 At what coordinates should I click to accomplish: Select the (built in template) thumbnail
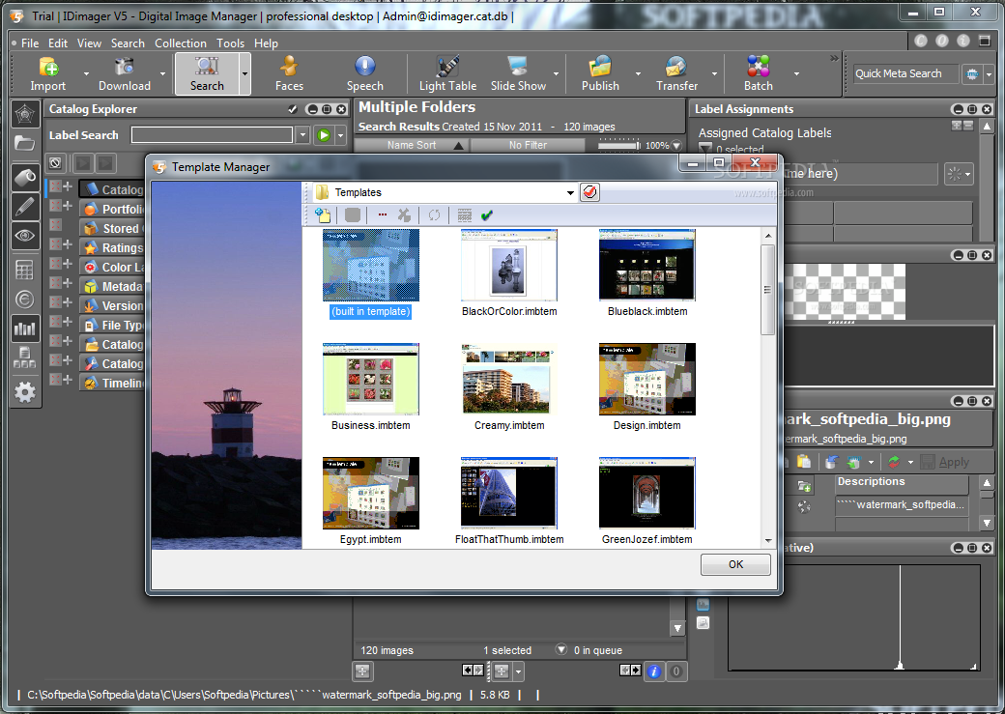pos(370,265)
